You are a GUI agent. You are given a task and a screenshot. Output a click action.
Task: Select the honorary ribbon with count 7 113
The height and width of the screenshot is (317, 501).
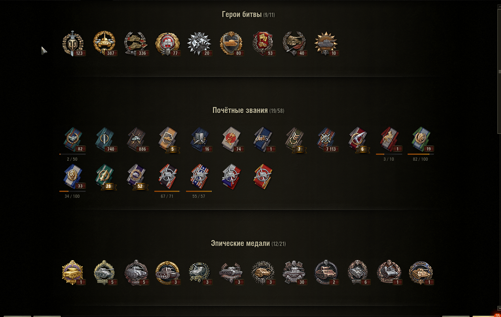[327, 139]
